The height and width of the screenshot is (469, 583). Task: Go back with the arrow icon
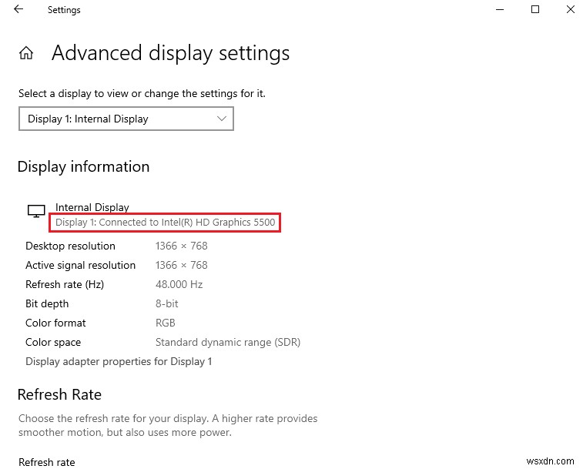(18, 9)
